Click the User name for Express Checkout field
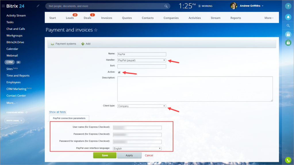 (137, 128)
